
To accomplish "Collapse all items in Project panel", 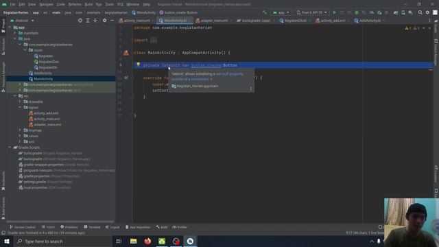I will [95, 21].
